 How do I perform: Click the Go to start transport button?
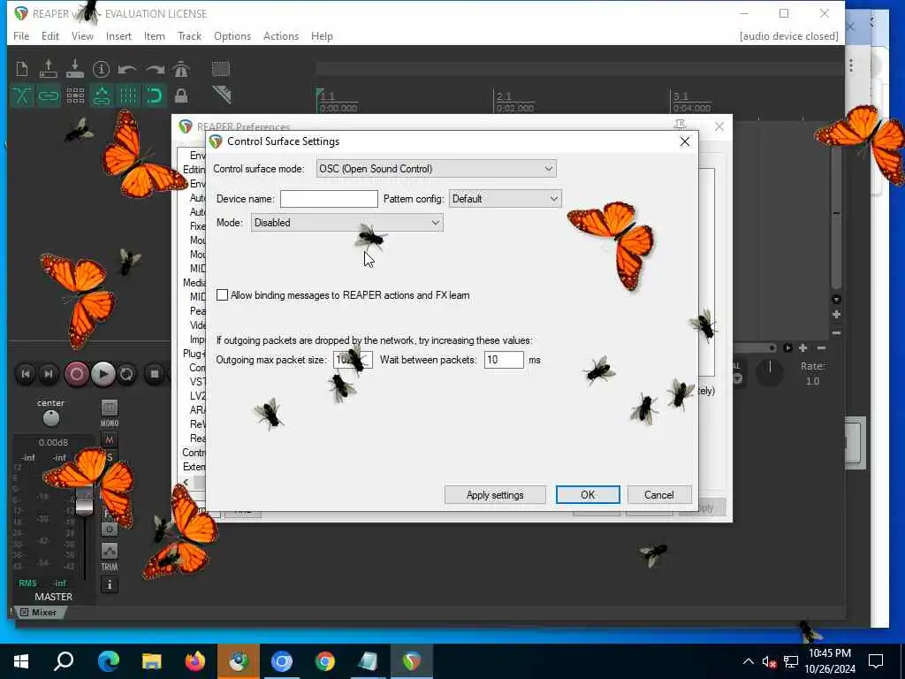coord(26,374)
